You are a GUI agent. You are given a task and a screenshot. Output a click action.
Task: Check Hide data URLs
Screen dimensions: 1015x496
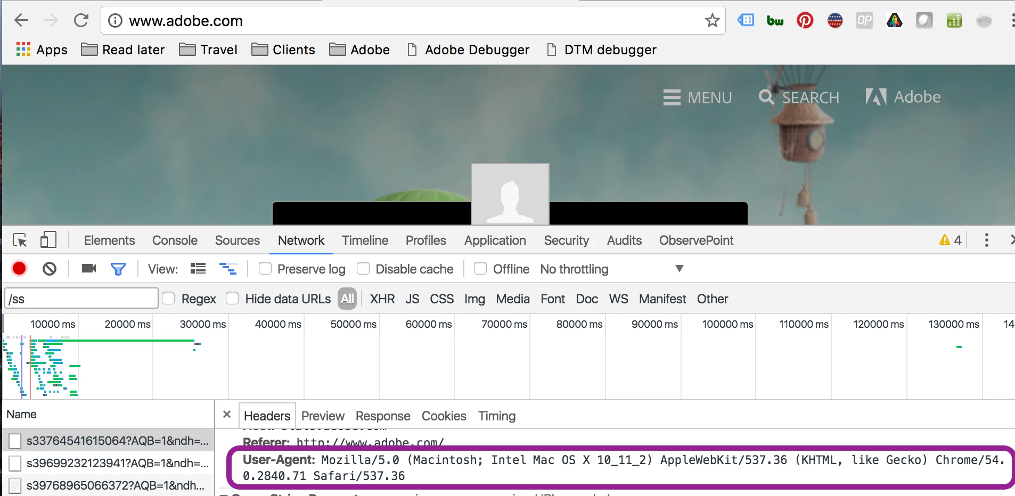[x=232, y=298]
